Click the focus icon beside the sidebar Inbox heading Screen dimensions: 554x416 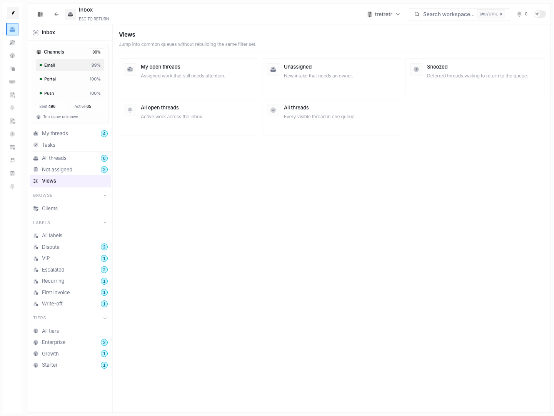pyautogui.click(x=36, y=33)
